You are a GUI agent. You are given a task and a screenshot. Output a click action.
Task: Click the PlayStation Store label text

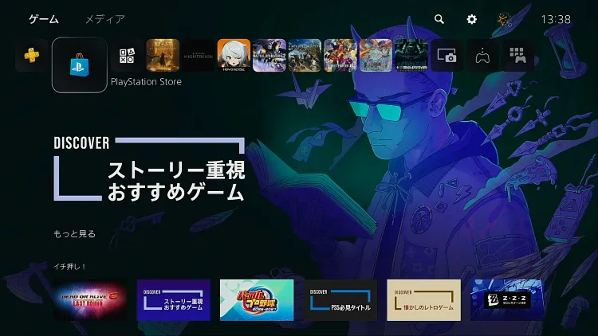point(146,81)
